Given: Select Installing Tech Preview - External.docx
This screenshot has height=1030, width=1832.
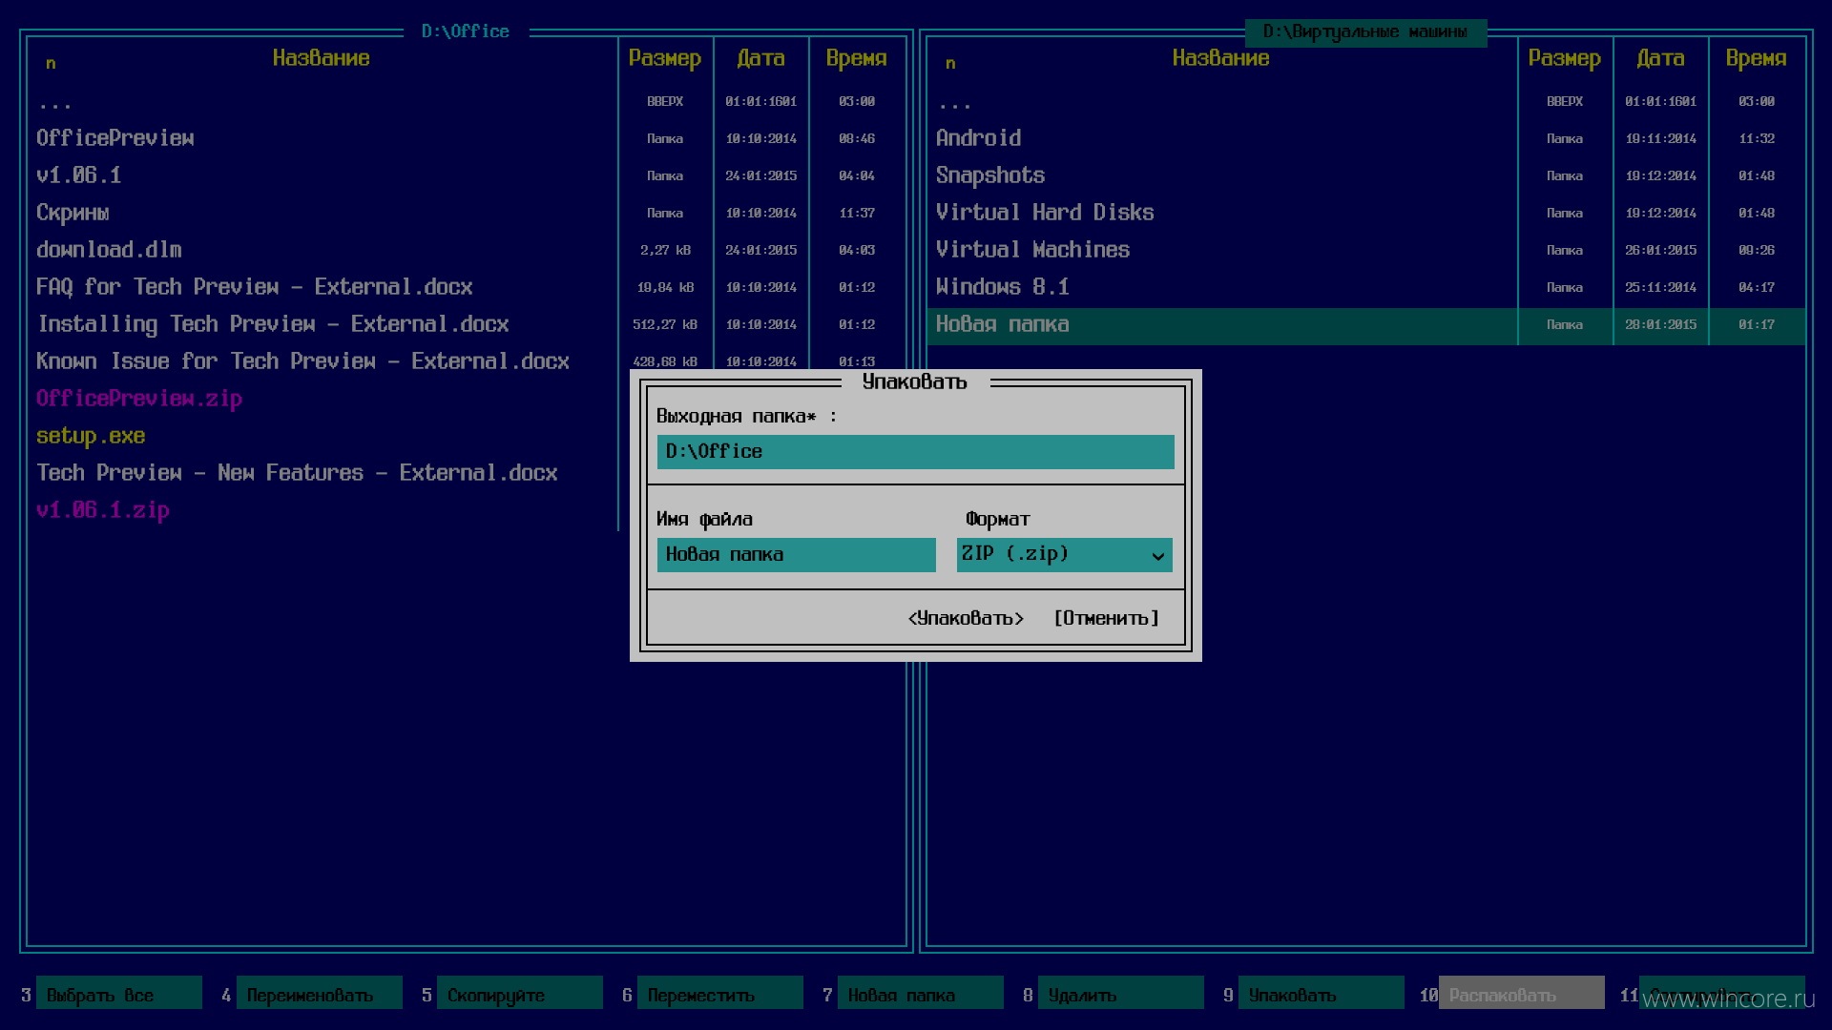Looking at the screenshot, I should (273, 324).
